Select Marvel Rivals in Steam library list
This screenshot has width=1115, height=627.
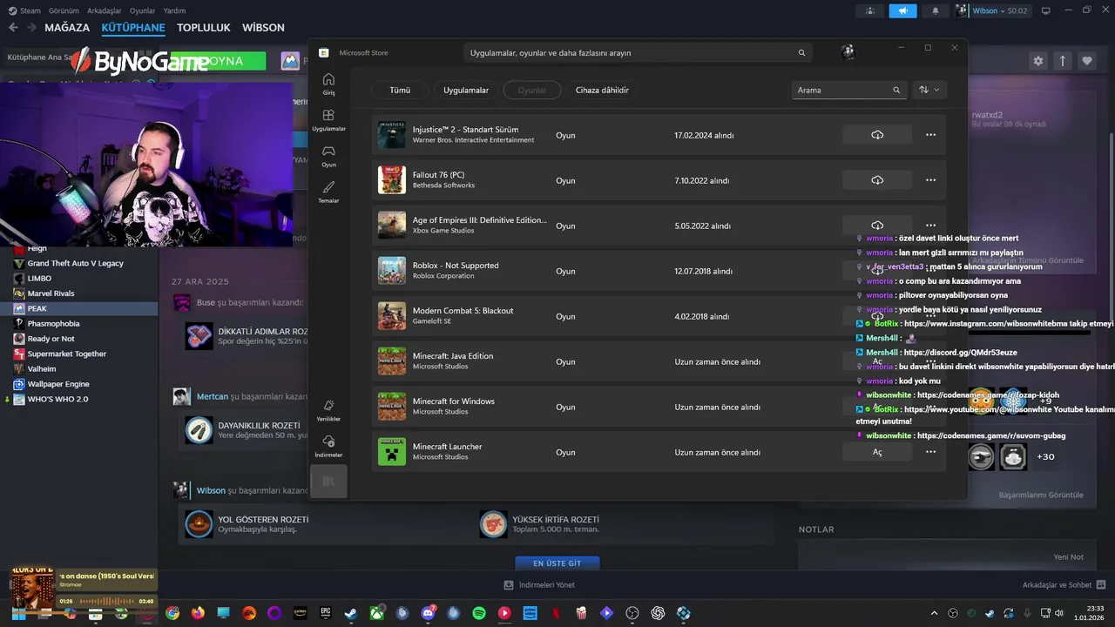tap(51, 293)
